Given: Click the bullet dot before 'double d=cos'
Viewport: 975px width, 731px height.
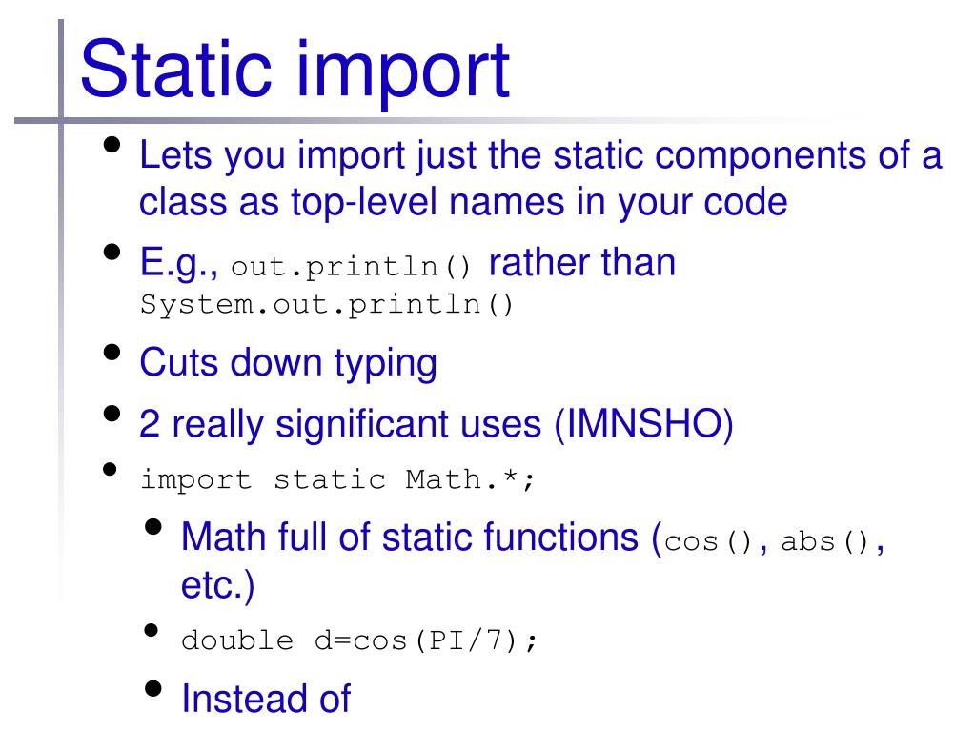Looking at the screenshot, I should pos(152,630).
